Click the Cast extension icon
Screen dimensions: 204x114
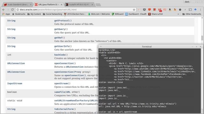[x=190, y=9]
